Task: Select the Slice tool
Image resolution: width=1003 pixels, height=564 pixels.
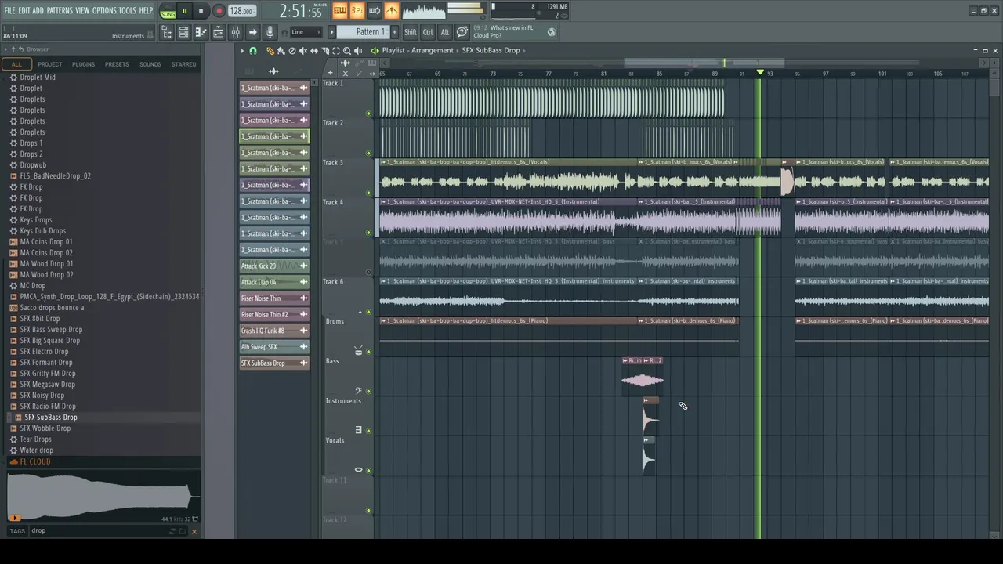Action: point(325,50)
